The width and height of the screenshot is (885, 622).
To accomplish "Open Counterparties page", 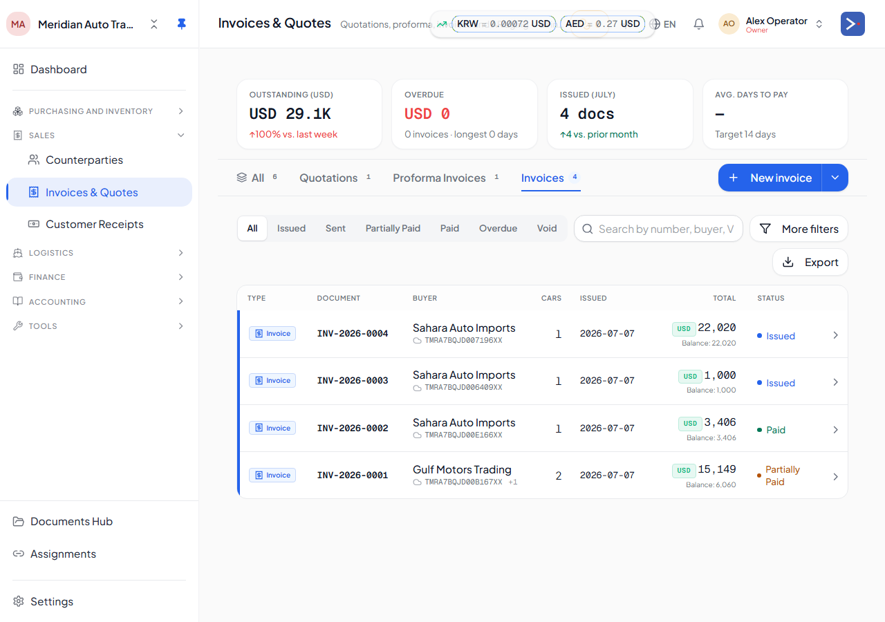I will [99, 160].
